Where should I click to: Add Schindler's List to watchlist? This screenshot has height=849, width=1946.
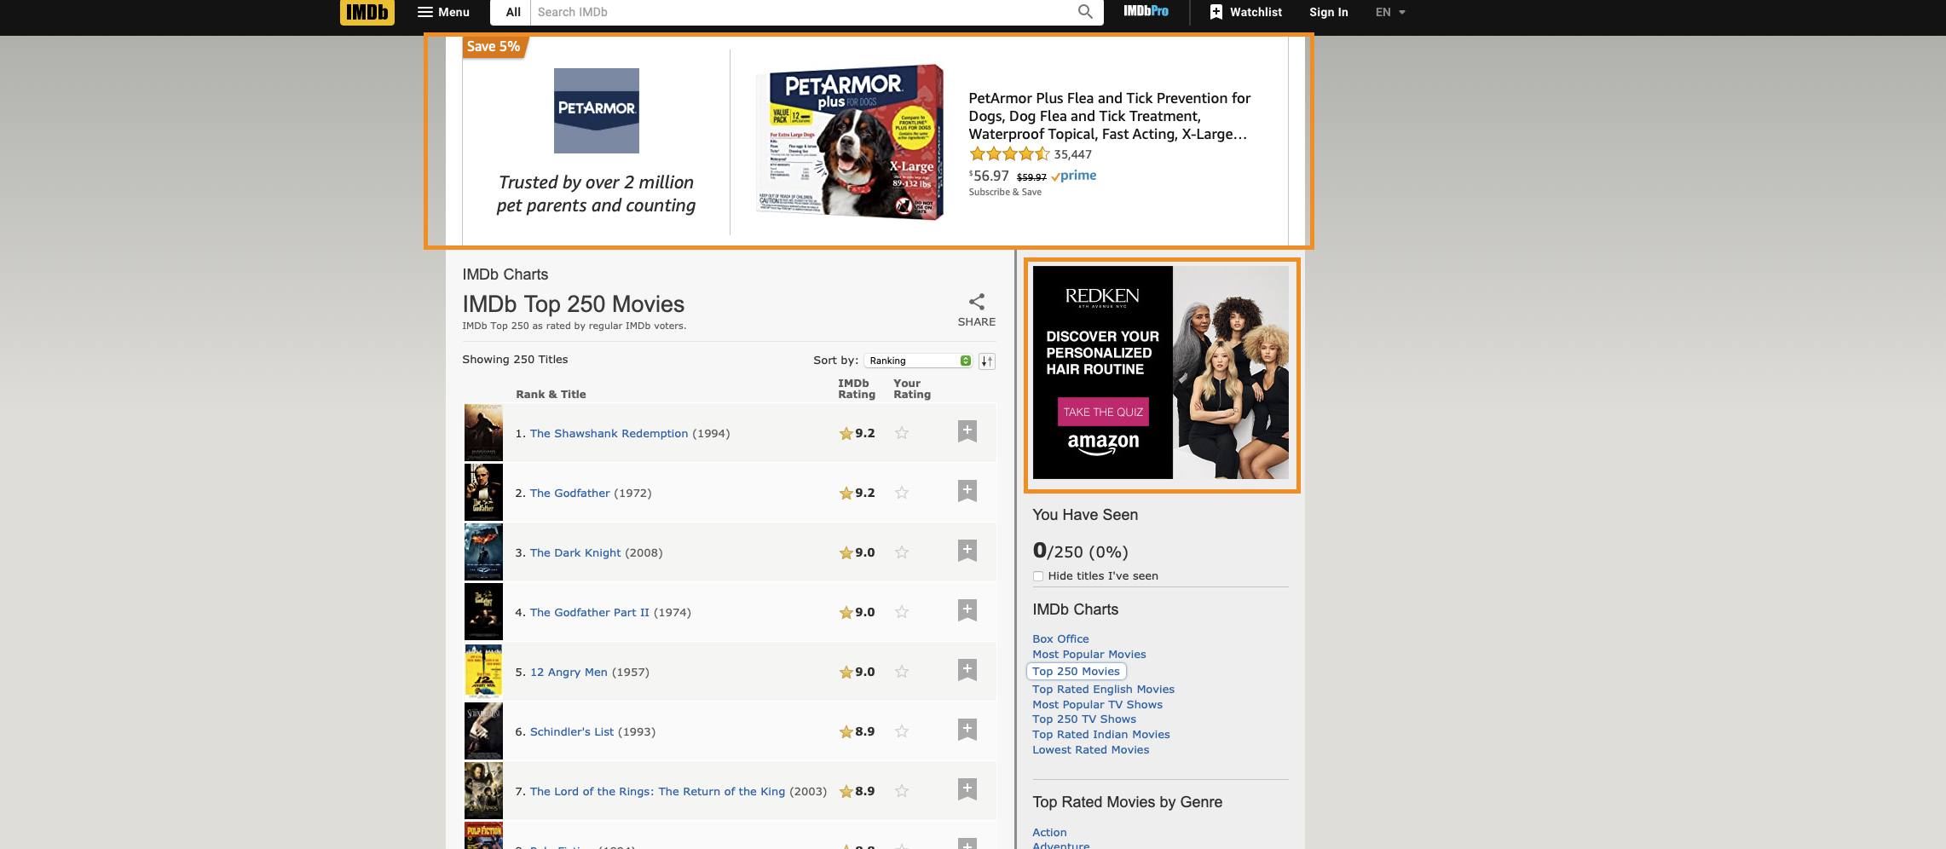(x=967, y=730)
